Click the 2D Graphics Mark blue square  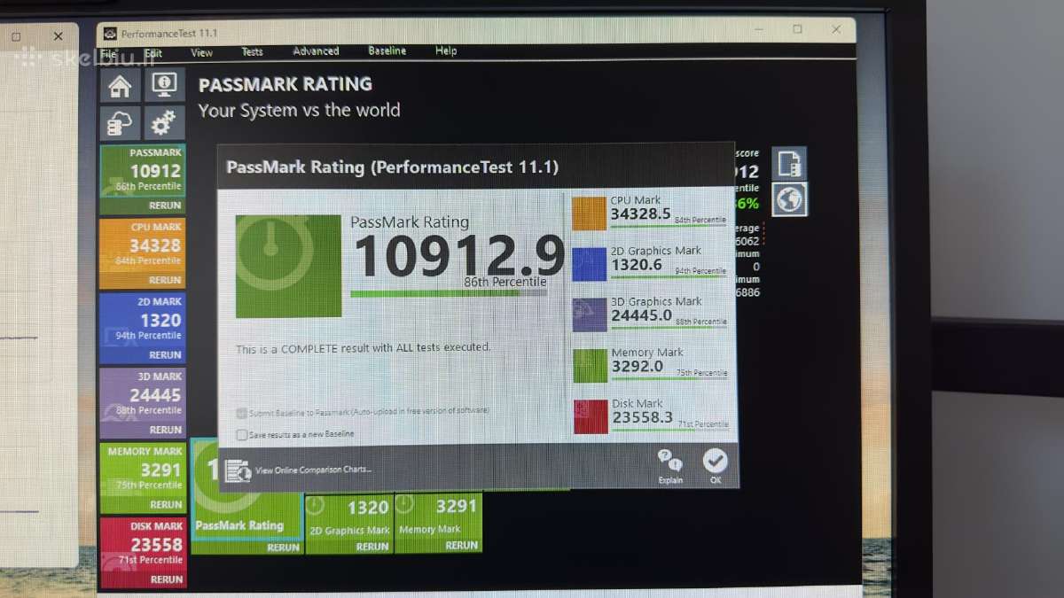click(589, 264)
